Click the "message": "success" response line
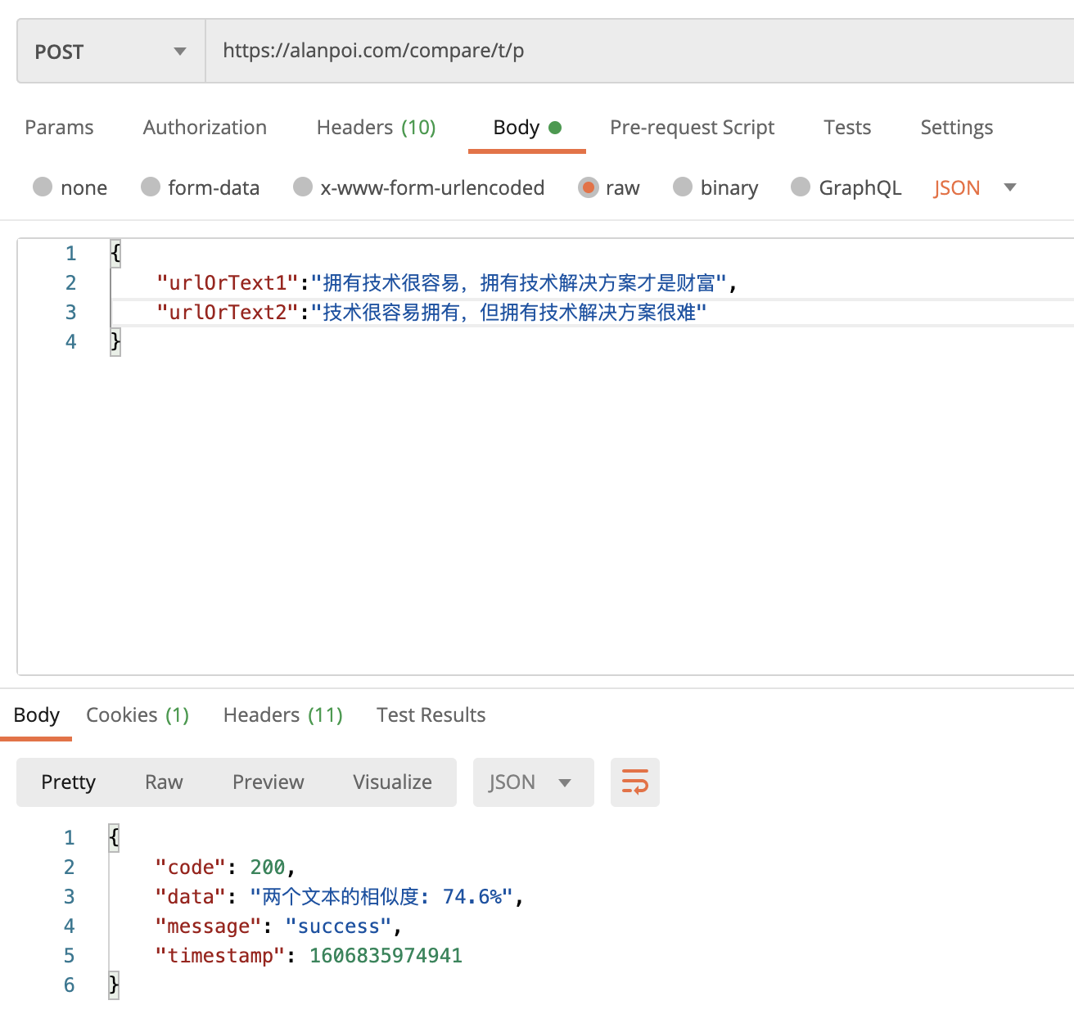 (278, 926)
